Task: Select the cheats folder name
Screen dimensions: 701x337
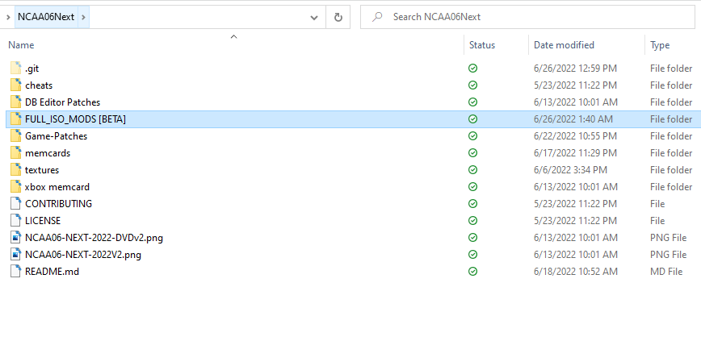Action: click(39, 85)
